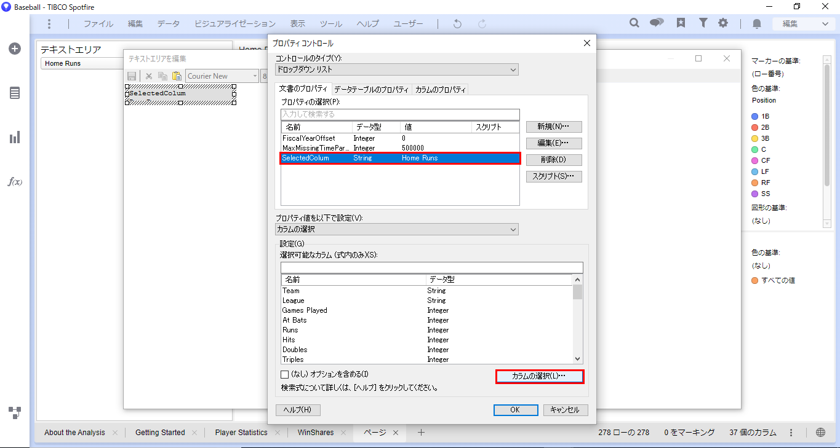This screenshot has height=448, width=840.
Task: Click the プロパティの選択 search input field
Action: (400, 114)
